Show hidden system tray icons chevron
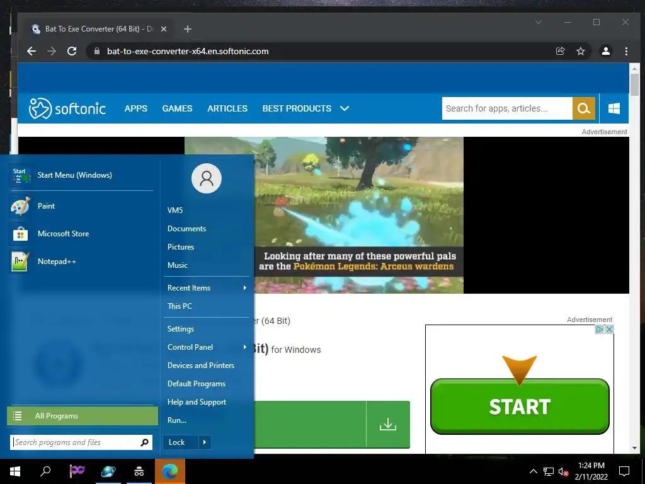The image size is (645, 484). click(x=533, y=471)
